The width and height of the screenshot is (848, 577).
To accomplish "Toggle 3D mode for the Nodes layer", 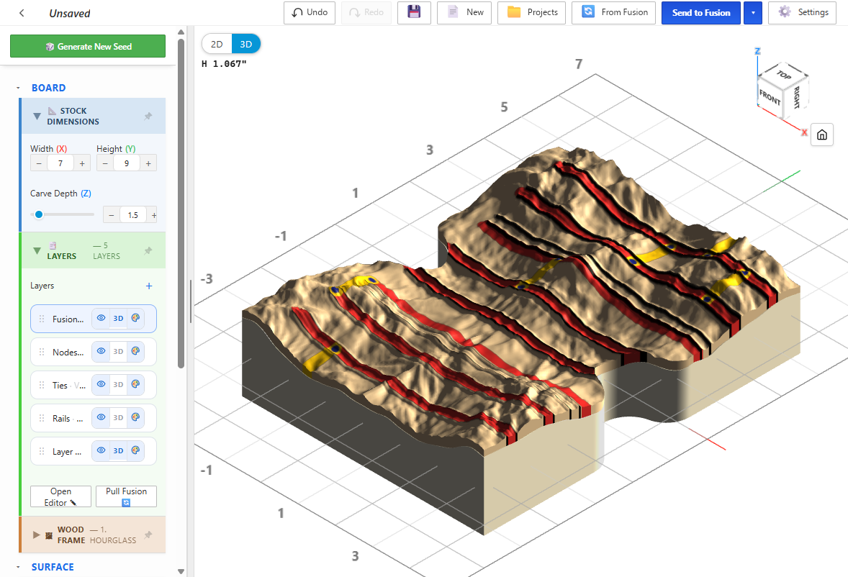I will pos(119,351).
